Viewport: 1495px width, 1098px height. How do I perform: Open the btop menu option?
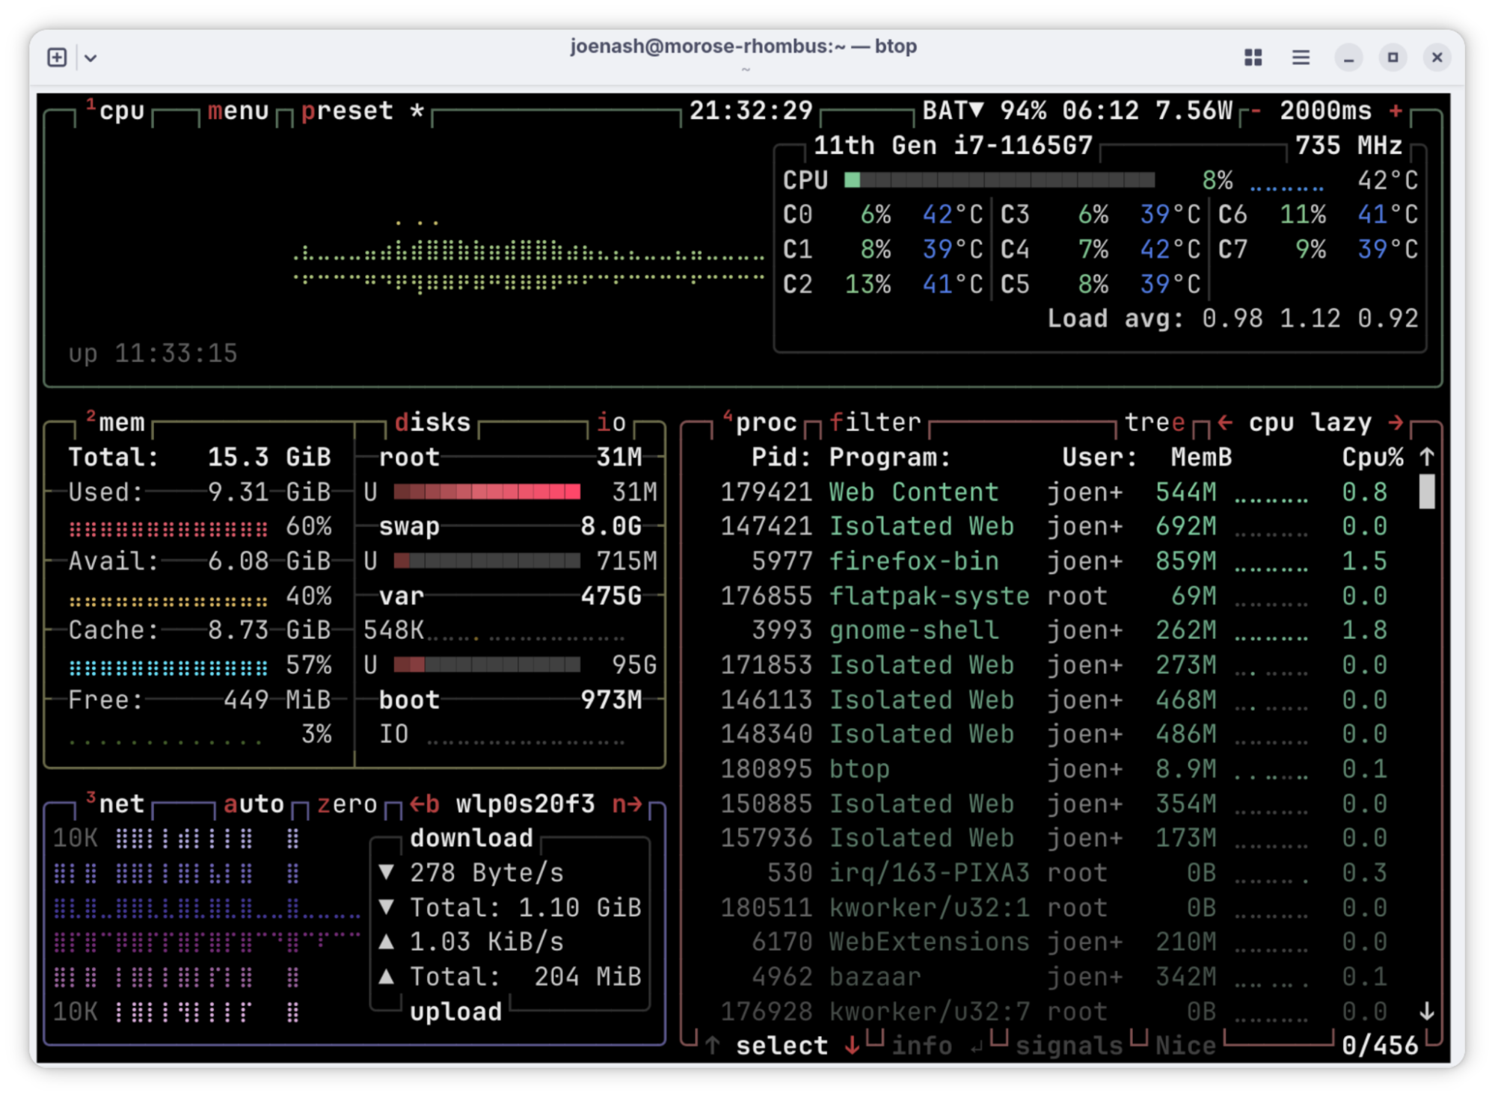238,111
